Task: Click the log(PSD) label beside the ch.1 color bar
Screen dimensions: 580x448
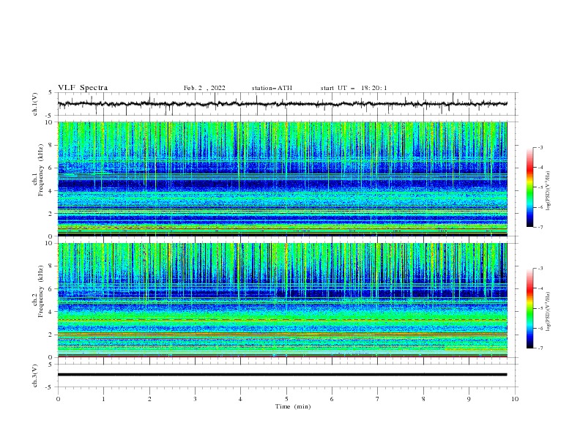Action: pyautogui.click(x=549, y=191)
